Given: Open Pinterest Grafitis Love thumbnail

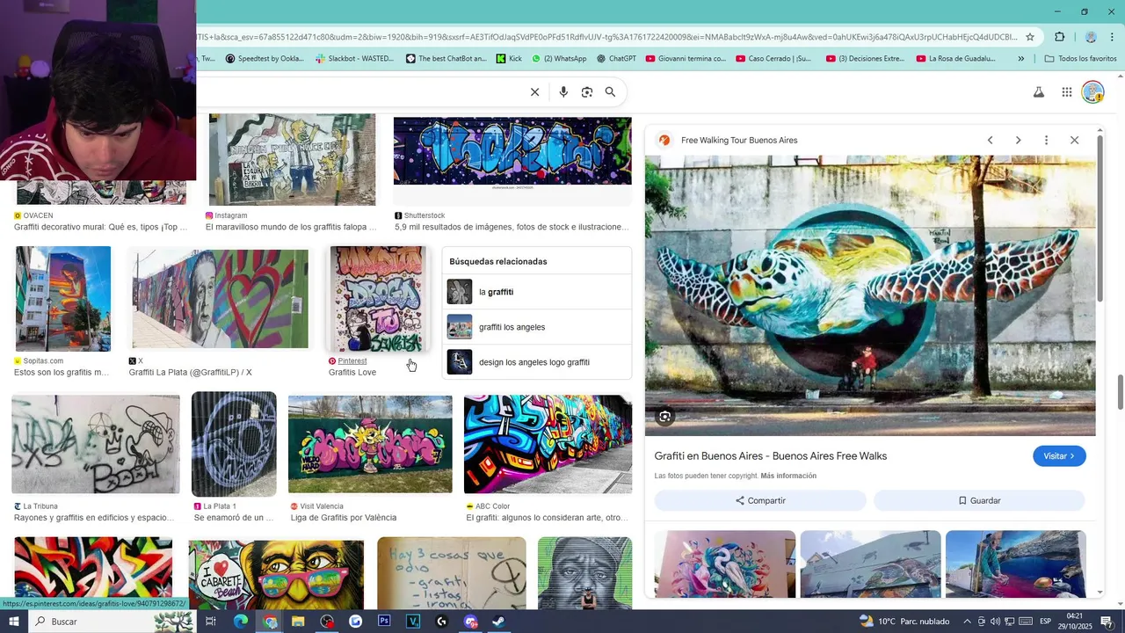Looking at the screenshot, I should (377, 299).
